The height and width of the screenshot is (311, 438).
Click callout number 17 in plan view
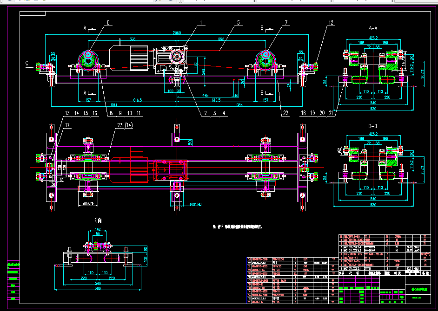pos(67,125)
